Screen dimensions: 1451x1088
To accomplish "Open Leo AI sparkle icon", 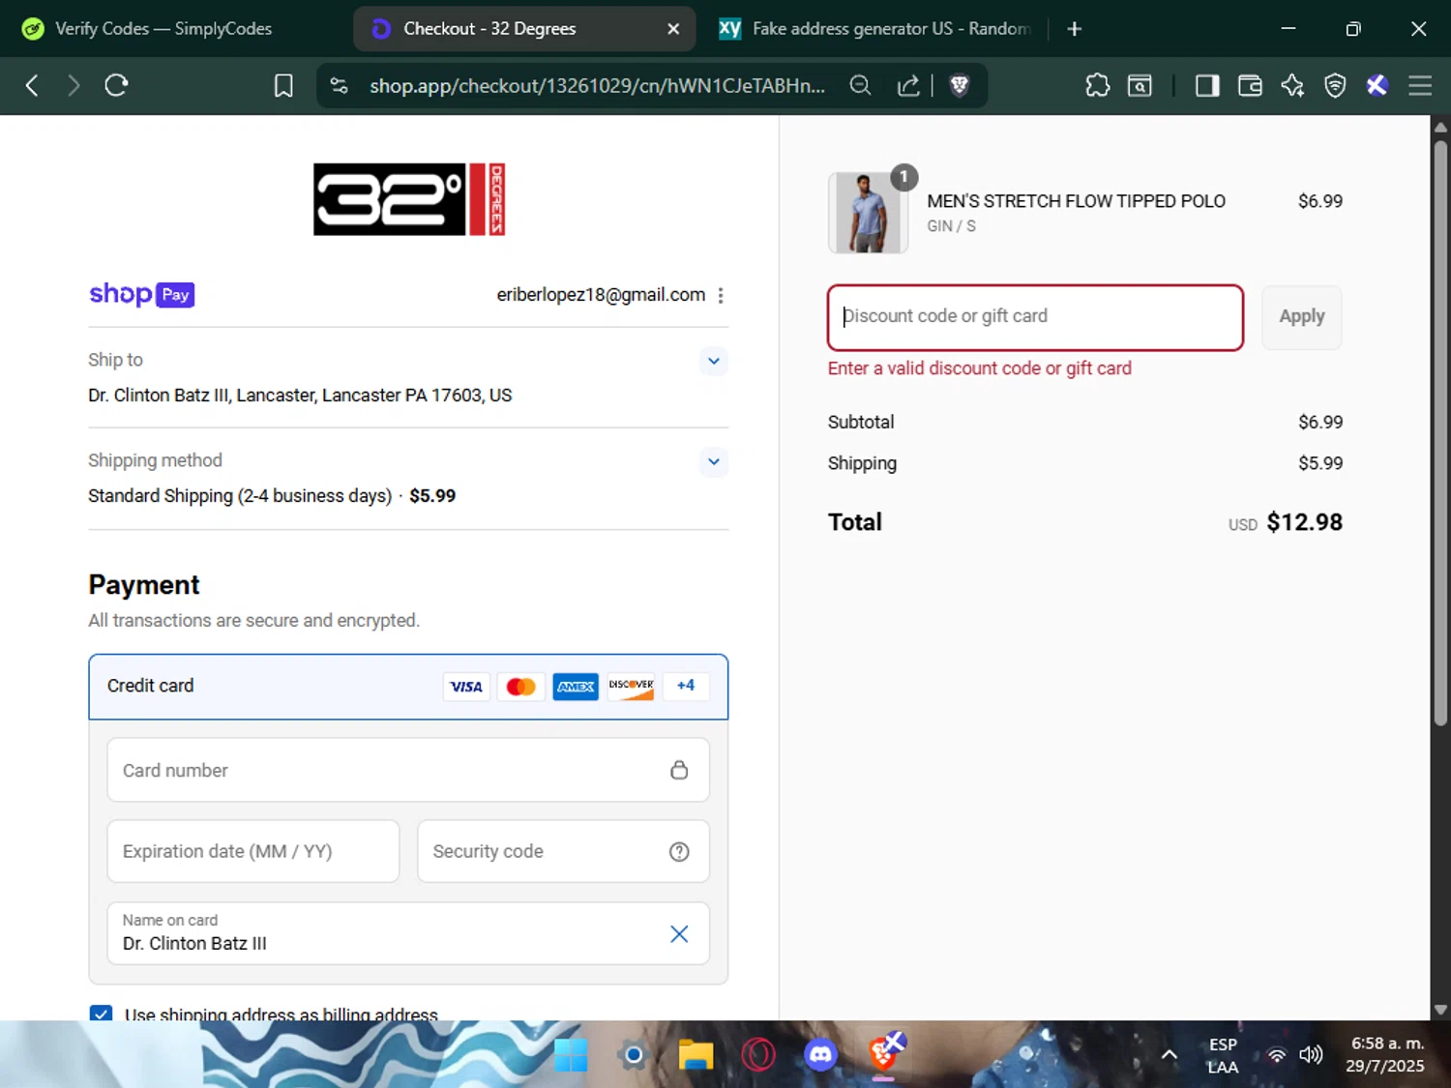I will tap(1292, 85).
